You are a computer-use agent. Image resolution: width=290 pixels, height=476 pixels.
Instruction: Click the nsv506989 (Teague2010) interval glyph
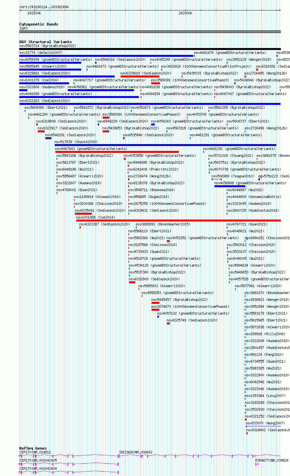tap(217, 179)
